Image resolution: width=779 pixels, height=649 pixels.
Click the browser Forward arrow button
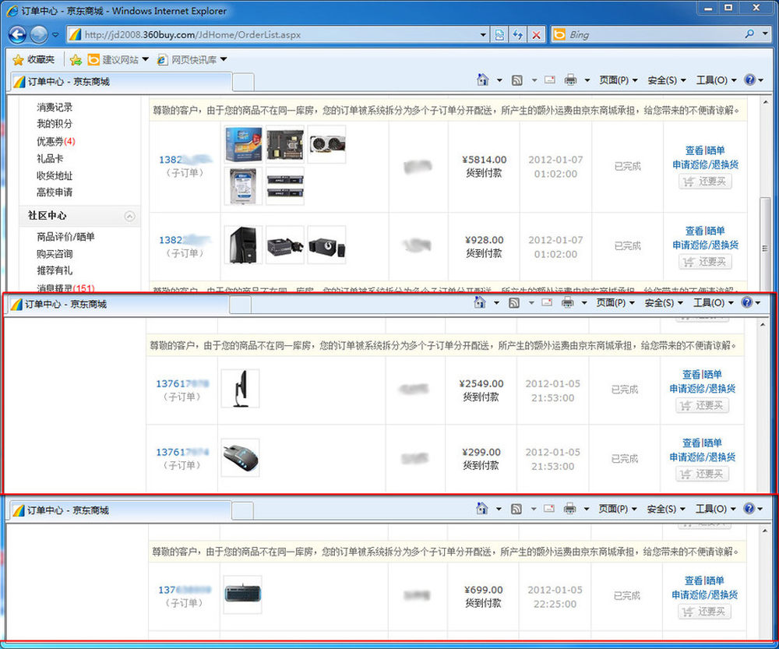click(x=39, y=34)
